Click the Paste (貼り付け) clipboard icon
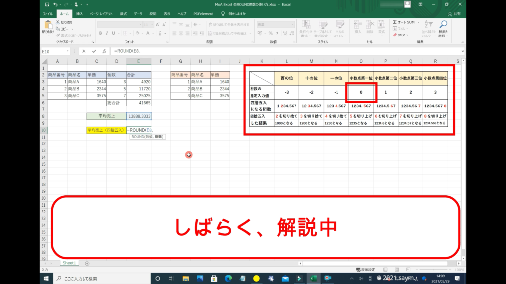This screenshot has height=284, width=506. 48,26
